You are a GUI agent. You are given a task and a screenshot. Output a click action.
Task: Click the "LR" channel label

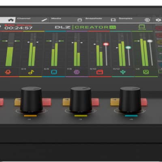[137, 69]
